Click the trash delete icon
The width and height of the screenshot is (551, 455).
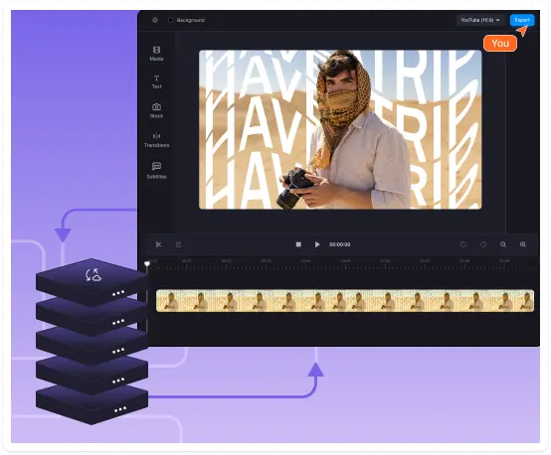[x=178, y=244]
